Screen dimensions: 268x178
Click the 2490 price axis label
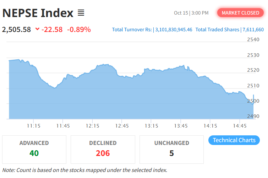[x=253, y=116]
